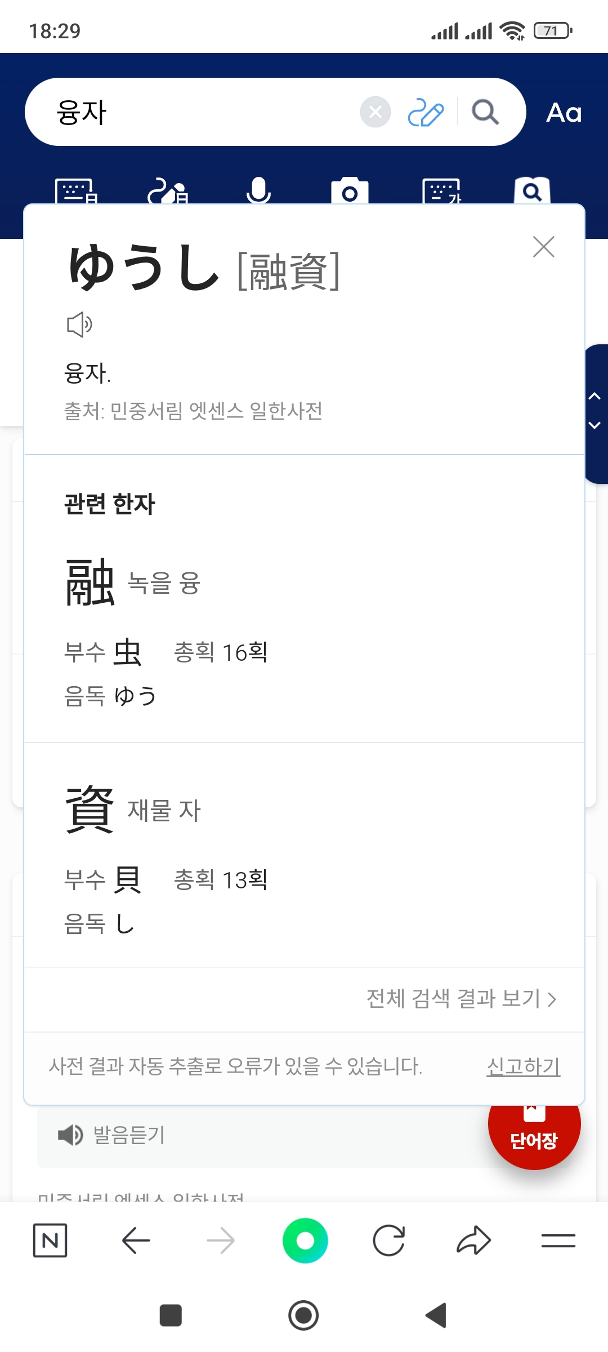Change font size with the Aa button

pos(564,113)
